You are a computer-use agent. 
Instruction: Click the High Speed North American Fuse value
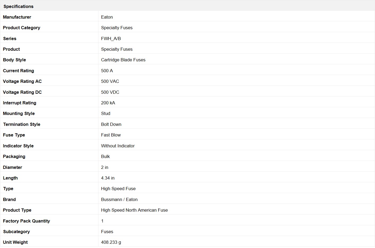(x=134, y=210)
